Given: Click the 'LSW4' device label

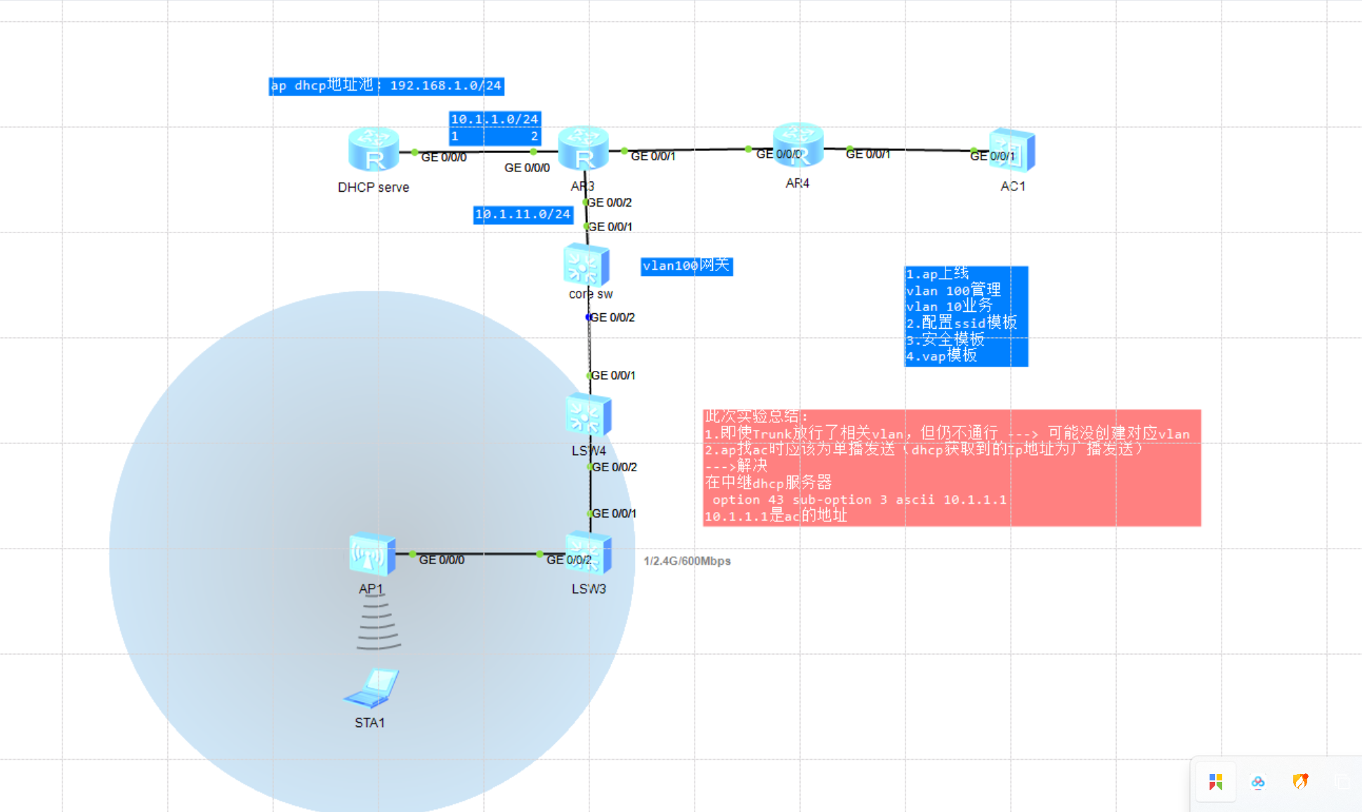Looking at the screenshot, I should click(589, 450).
